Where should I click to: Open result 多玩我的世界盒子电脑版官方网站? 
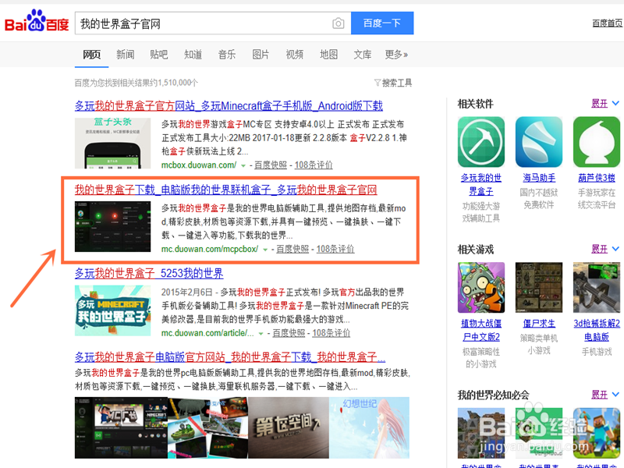[230, 357]
